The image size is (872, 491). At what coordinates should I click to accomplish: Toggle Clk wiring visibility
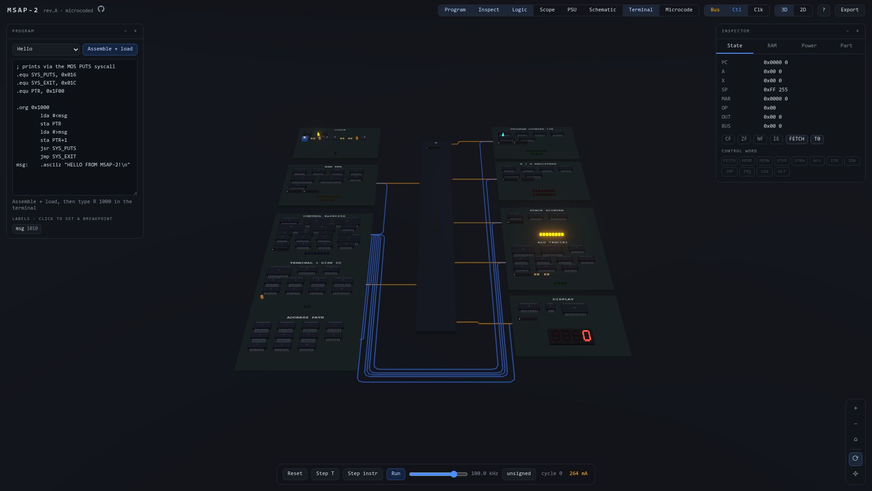758,10
